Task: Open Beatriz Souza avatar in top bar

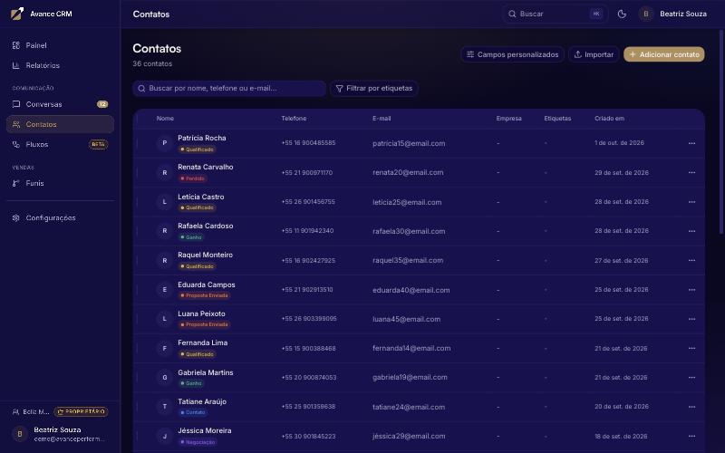Action: (x=646, y=14)
